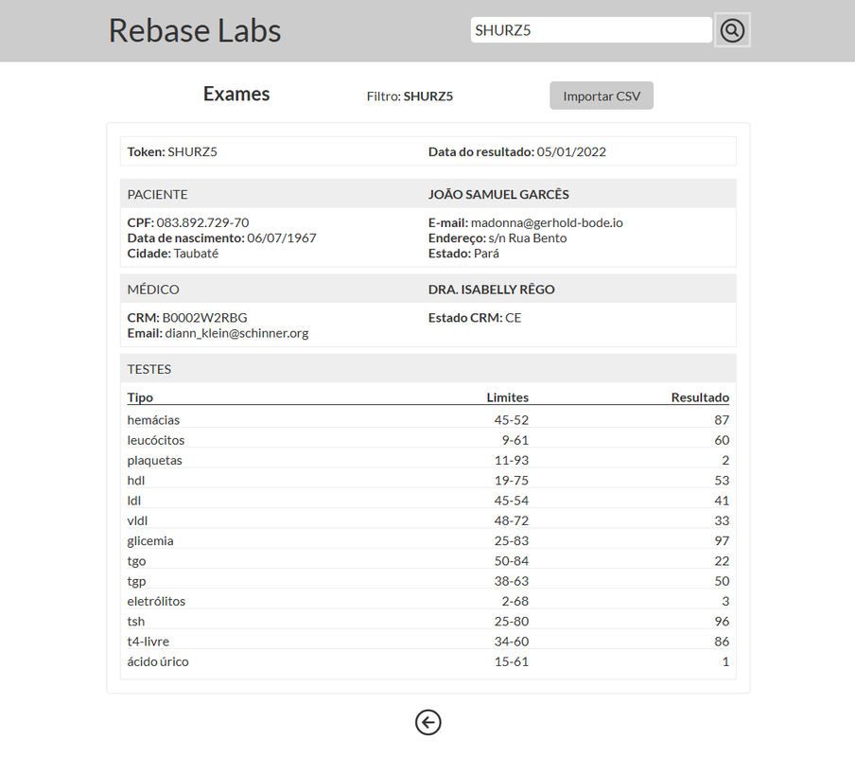The width and height of the screenshot is (855, 757).
Task: Select the tgo test row name
Action: click(136, 561)
